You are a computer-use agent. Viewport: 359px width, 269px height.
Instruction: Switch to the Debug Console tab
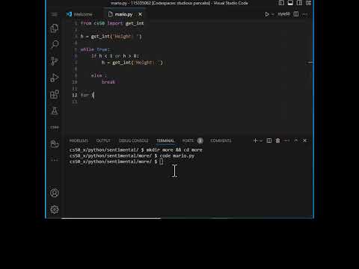coord(133,140)
